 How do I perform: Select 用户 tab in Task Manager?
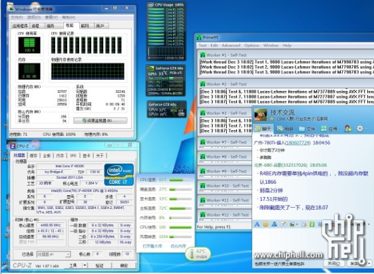100,26
